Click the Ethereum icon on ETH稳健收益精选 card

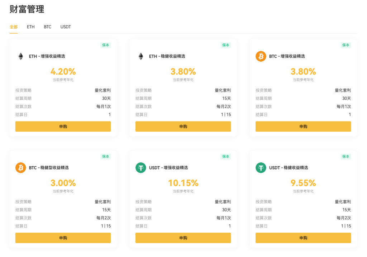point(140,56)
